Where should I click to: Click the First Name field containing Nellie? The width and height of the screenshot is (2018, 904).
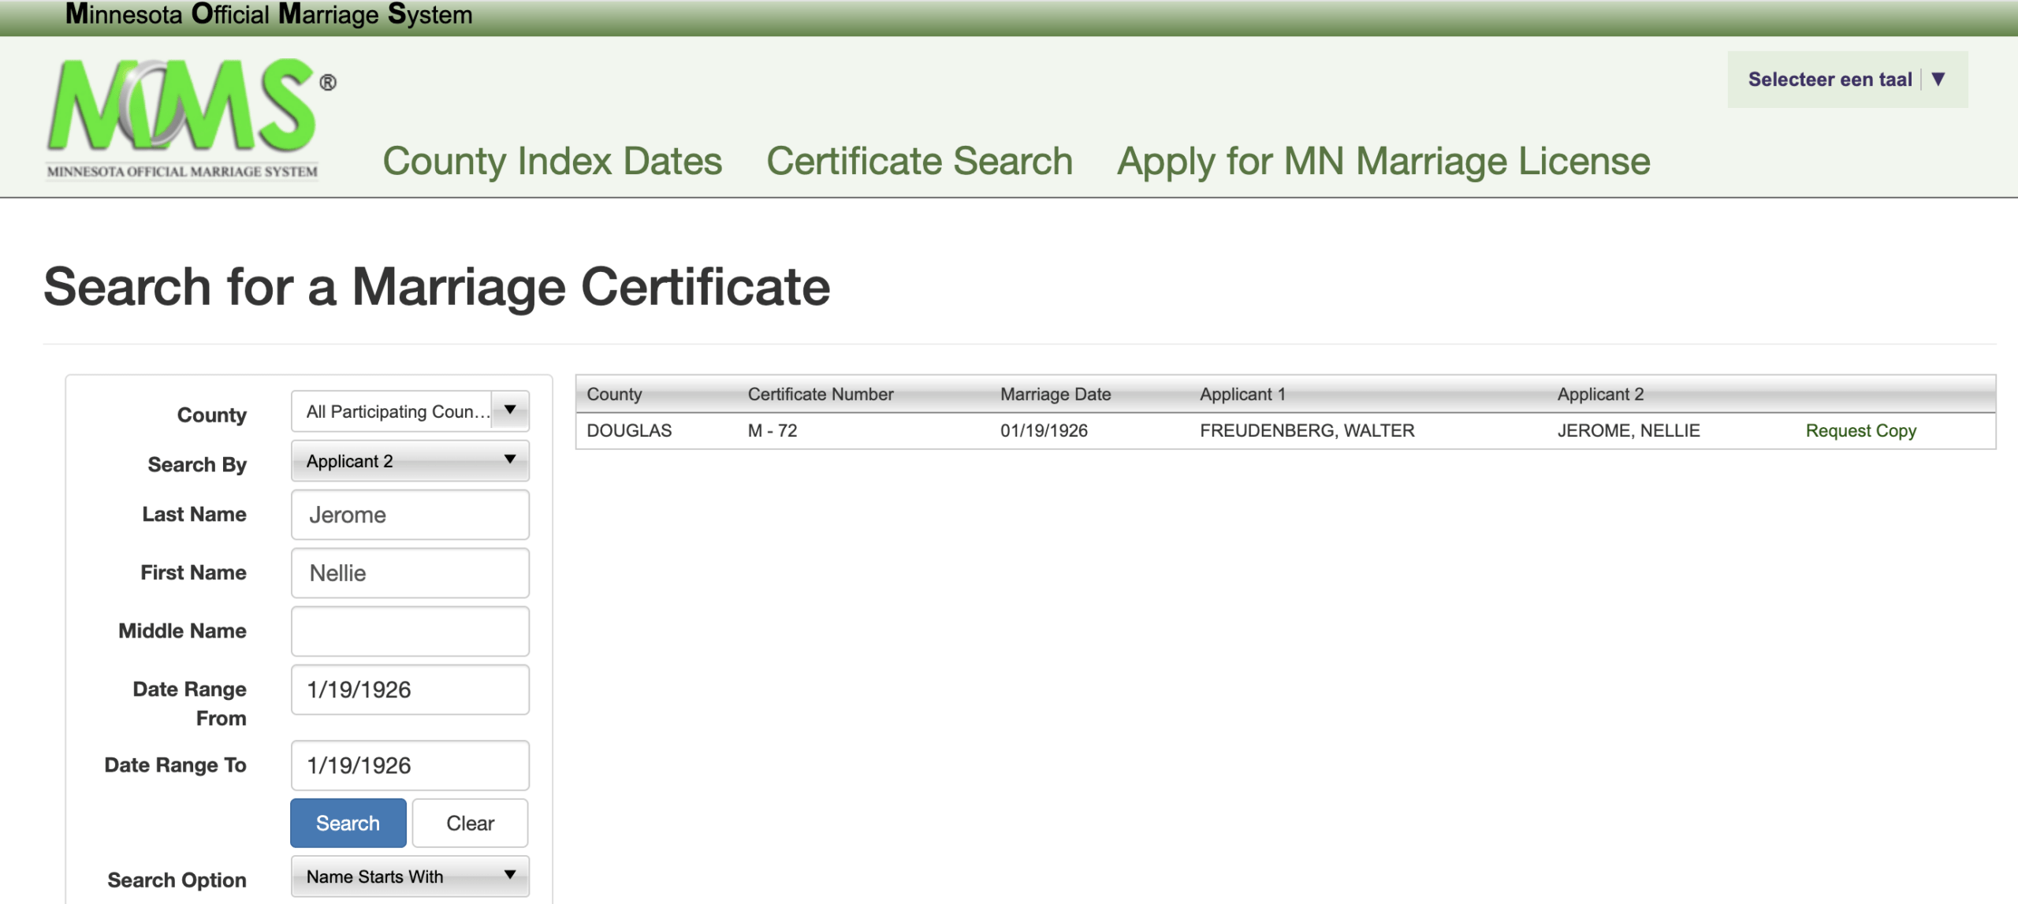[410, 573]
